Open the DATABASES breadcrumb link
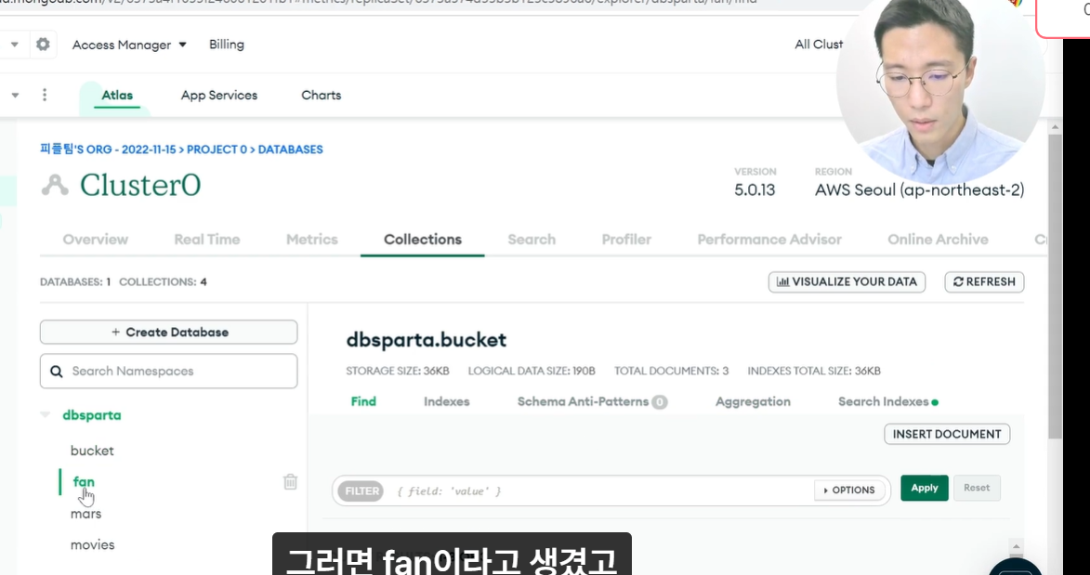This screenshot has height=575, width=1090. coord(291,150)
